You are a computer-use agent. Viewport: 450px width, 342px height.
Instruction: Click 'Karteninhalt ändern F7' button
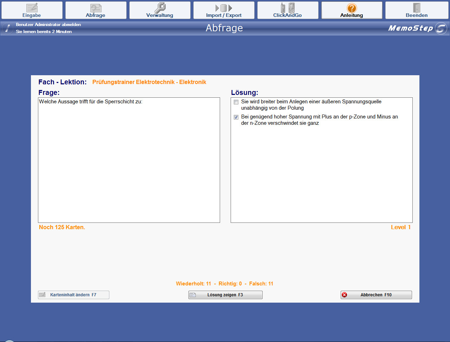pyautogui.click(x=73, y=295)
